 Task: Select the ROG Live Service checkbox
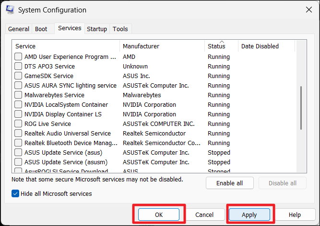18,124
